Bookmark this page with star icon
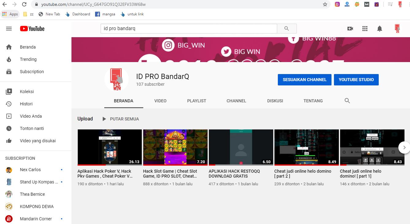410x224 pixels. click(325, 4)
